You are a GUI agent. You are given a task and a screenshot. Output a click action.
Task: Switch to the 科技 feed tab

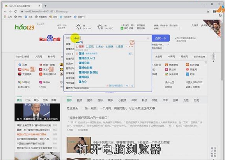point(144,100)
